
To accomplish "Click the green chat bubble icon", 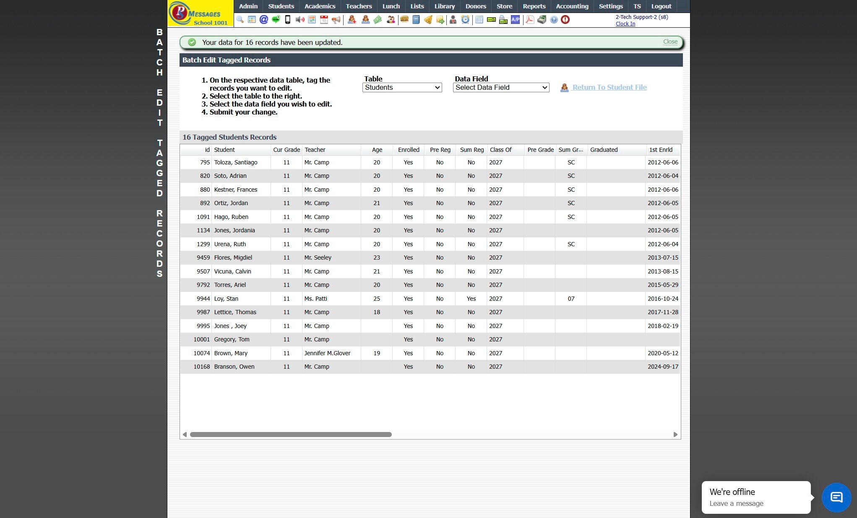I will (x=276, y=20).
